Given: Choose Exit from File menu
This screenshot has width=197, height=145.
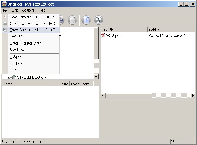Looking at the screenshot, I should pyautogui.click(x=30, y=70).
